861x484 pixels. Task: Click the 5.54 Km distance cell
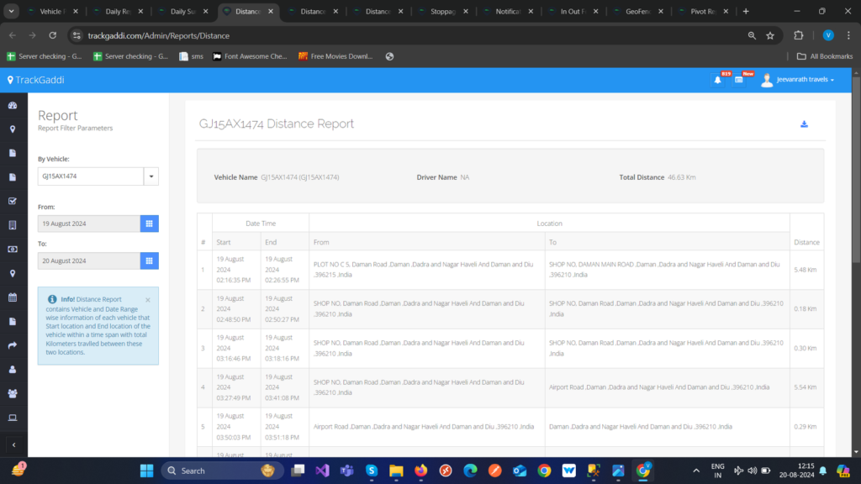point(805,387)
